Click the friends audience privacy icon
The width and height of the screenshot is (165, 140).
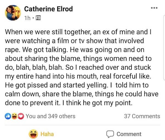38,18
